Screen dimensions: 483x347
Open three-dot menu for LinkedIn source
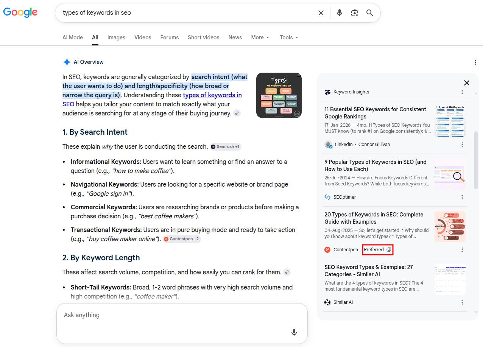point(462,145)
